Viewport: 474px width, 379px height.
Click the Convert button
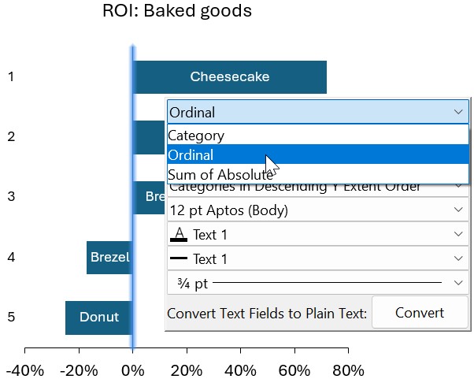420,313
